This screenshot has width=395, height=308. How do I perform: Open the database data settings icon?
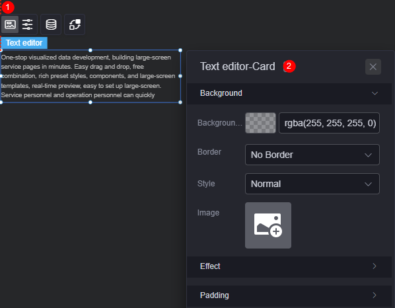point(51,24)
